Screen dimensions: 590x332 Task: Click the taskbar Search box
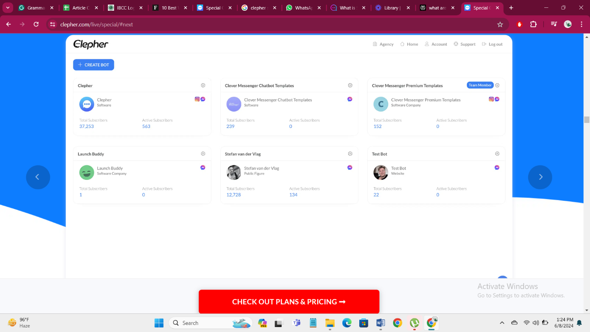pos(210,323)
